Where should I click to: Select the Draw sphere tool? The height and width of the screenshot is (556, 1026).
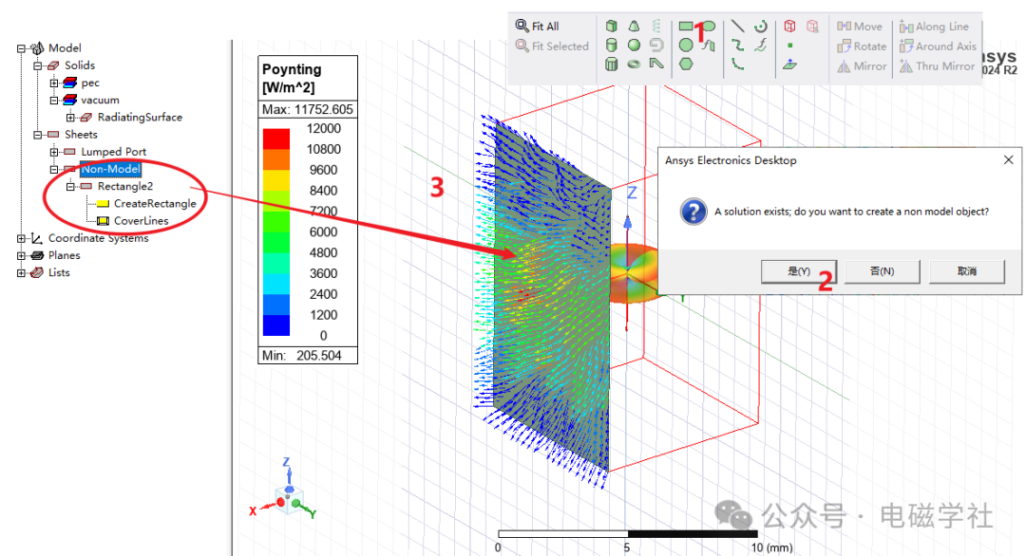(x=634, y=46)
